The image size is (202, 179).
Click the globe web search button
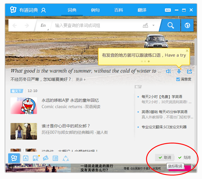click(187, 25)
